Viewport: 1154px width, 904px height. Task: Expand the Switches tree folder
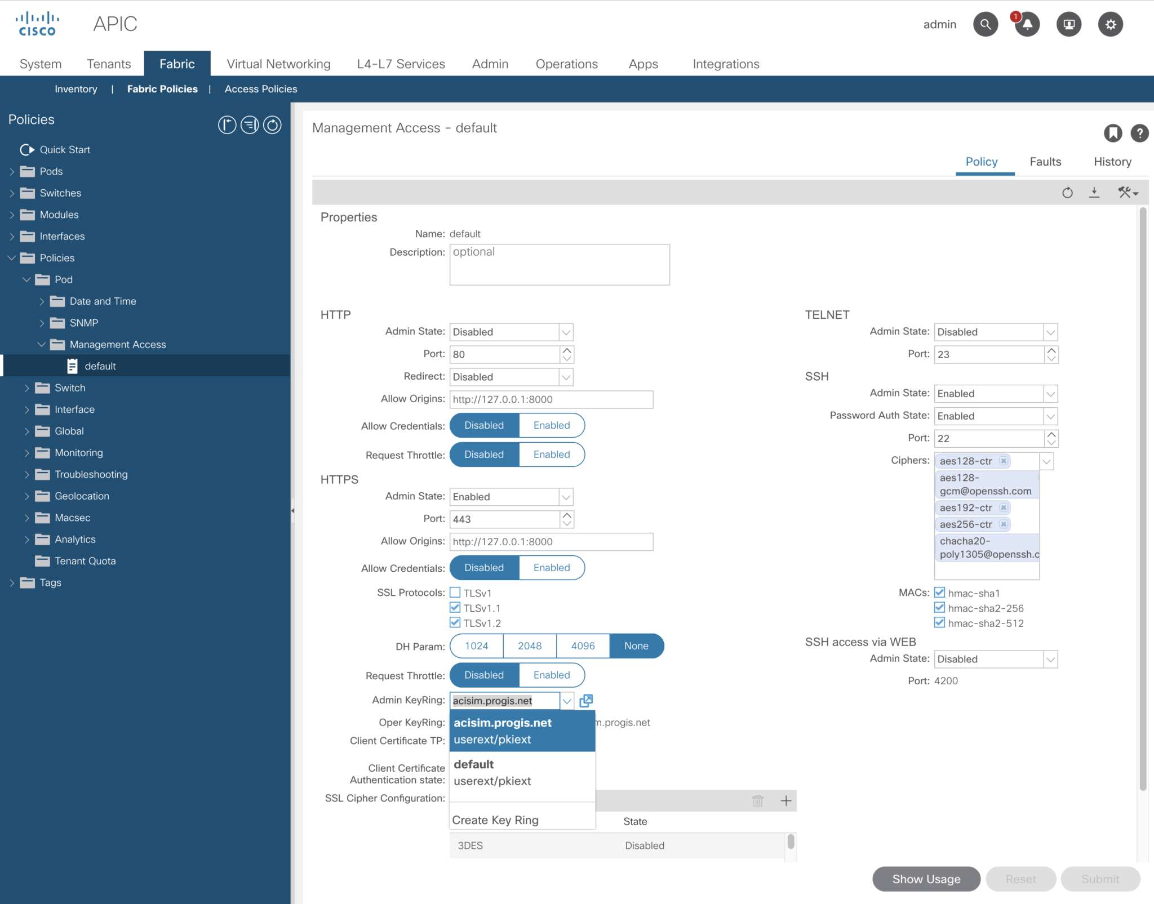(x=11, y=193)
